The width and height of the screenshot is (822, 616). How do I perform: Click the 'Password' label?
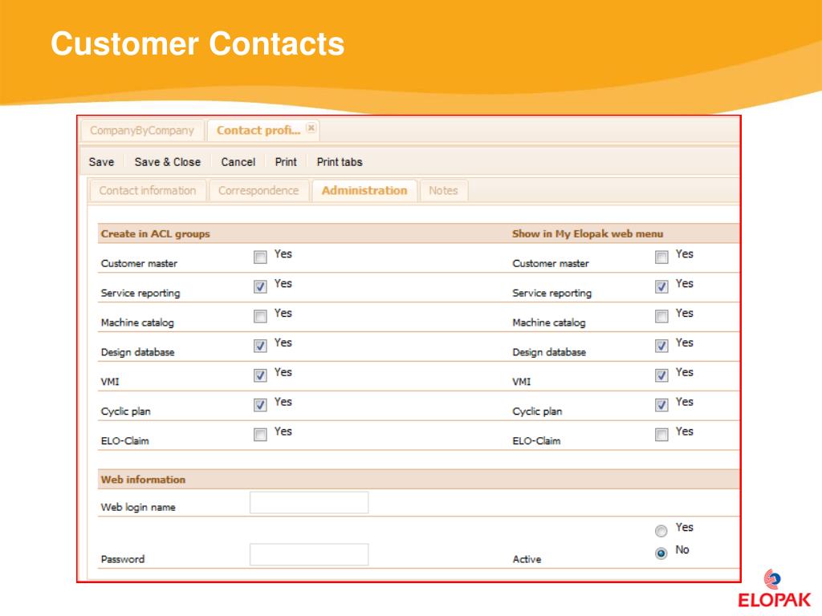123,559
